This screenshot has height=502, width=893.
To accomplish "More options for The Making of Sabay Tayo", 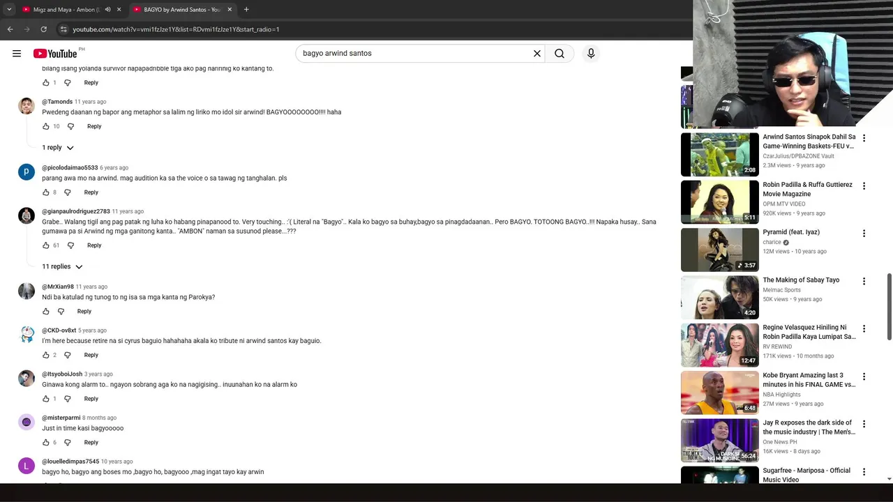I will pos(864,281).
